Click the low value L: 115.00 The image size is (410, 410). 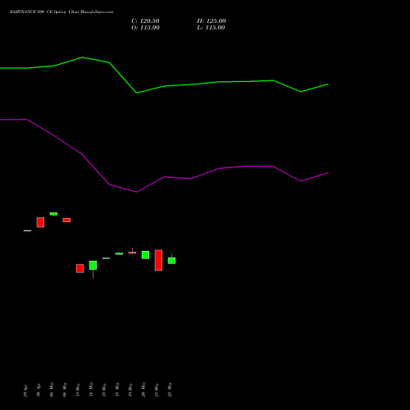point(211,28)
